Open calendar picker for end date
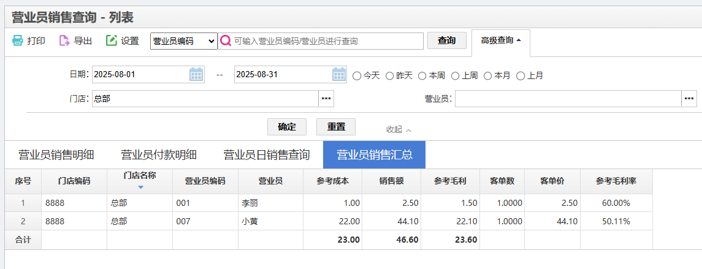Image resolution: width=702 pixels, height=269 pixels. (339, 75)
